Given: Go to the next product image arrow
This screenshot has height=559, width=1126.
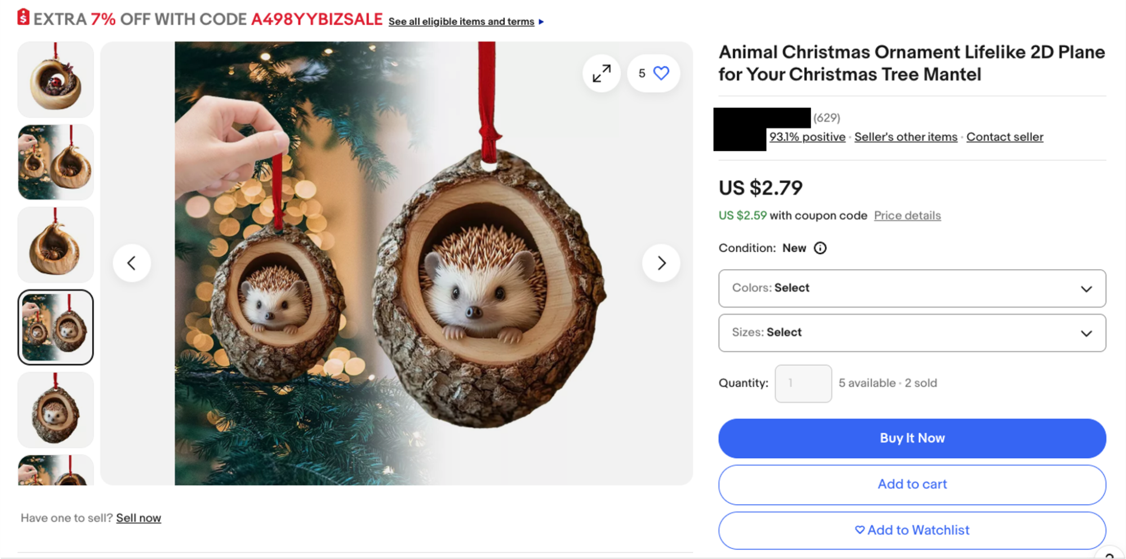Looking at the screenshot, I should pos(661,263).
